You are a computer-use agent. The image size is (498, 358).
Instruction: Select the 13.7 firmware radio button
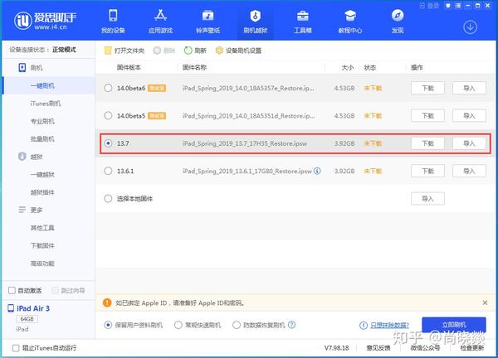click(x=108, y=143)
